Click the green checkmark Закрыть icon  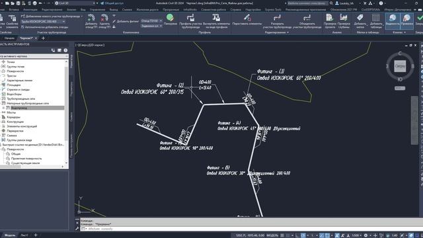420,18
